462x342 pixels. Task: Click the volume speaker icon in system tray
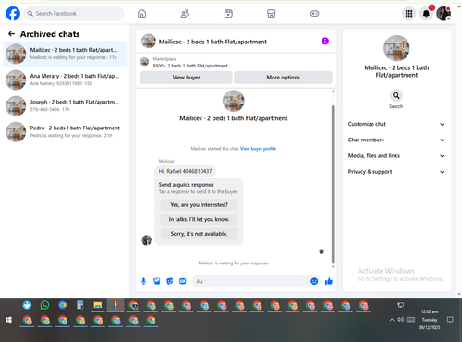400,320
